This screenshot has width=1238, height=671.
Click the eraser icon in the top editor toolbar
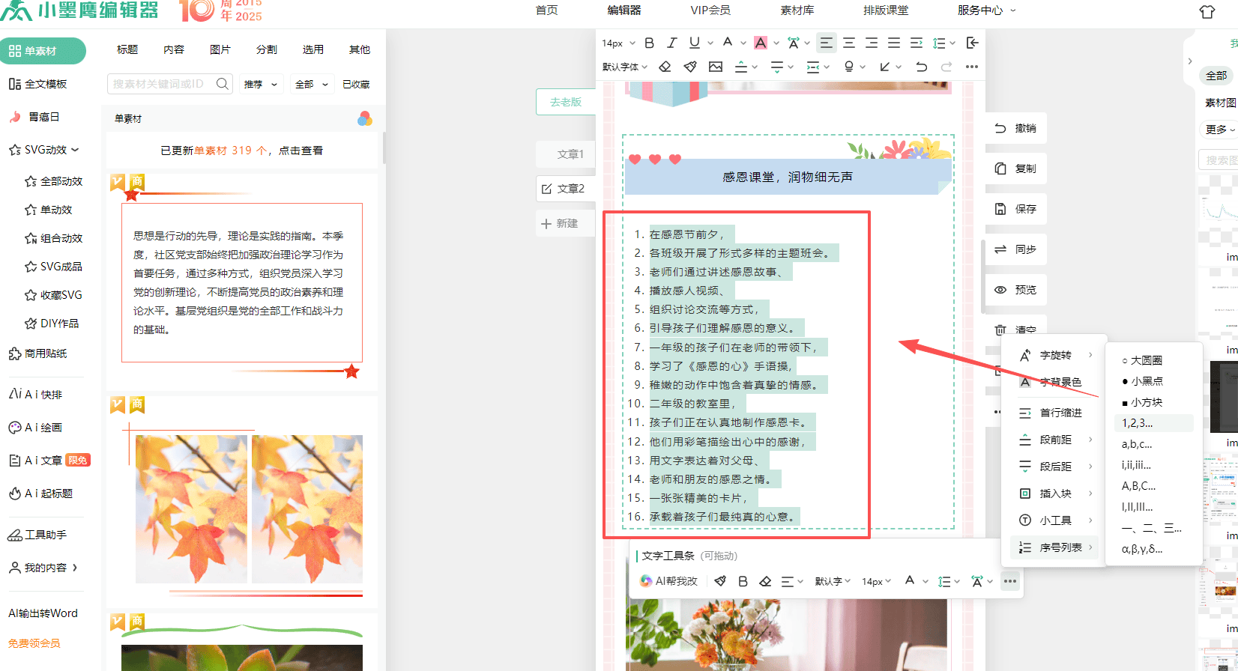coord(665,67)
